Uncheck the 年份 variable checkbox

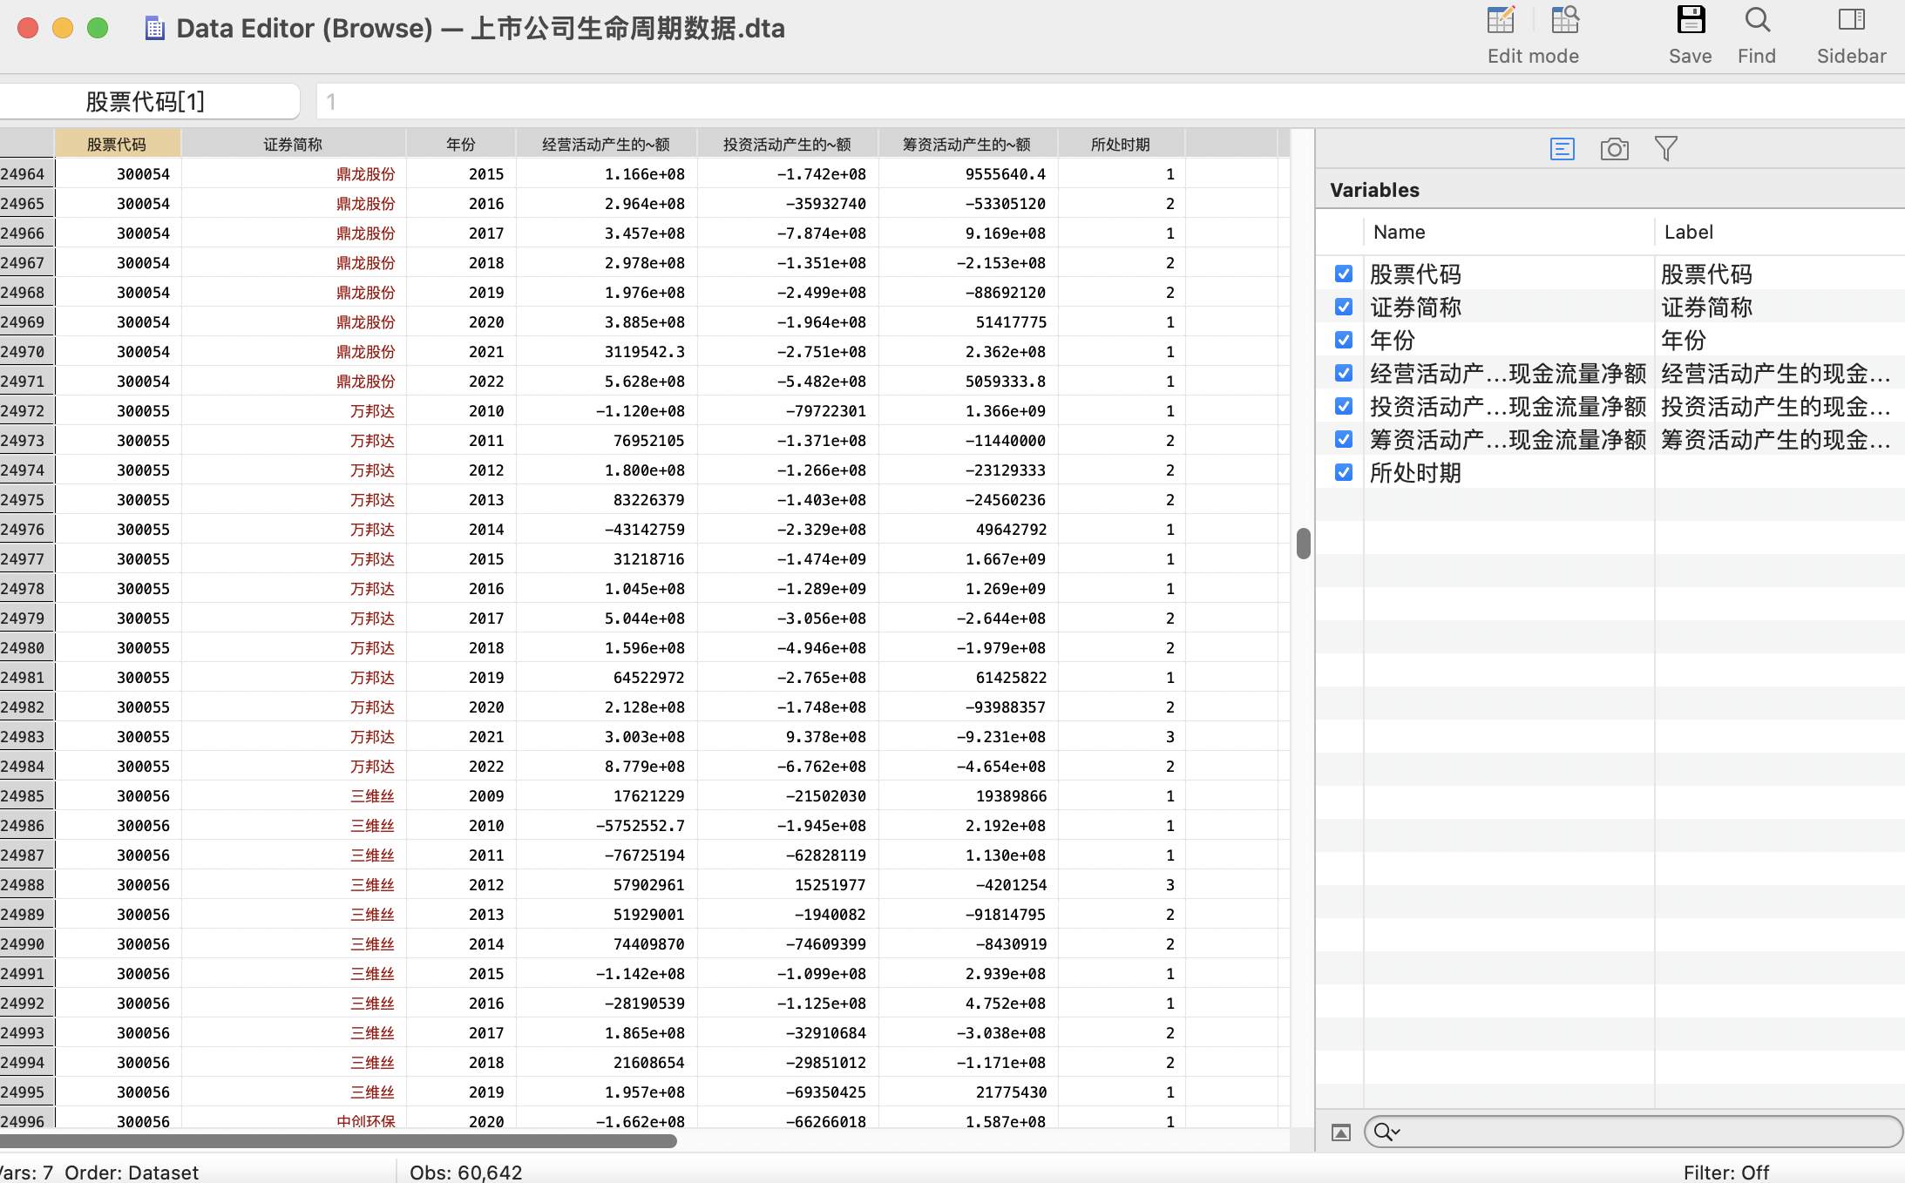[1344, 341]
